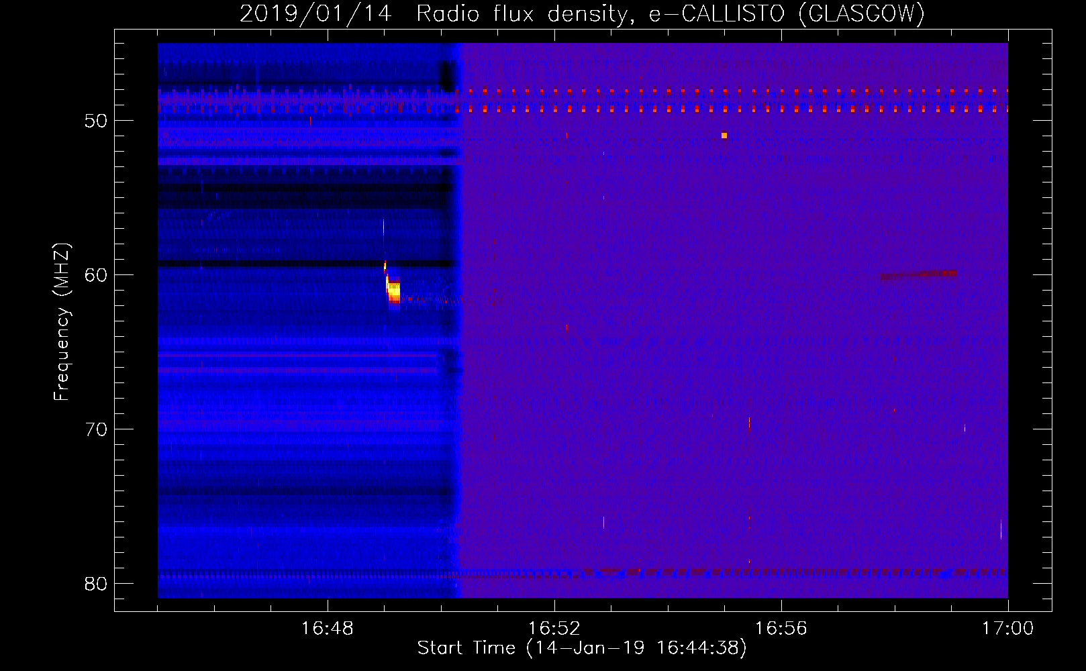
Task: Click the time tick label "17:00"
Action: pos(1007,629)
